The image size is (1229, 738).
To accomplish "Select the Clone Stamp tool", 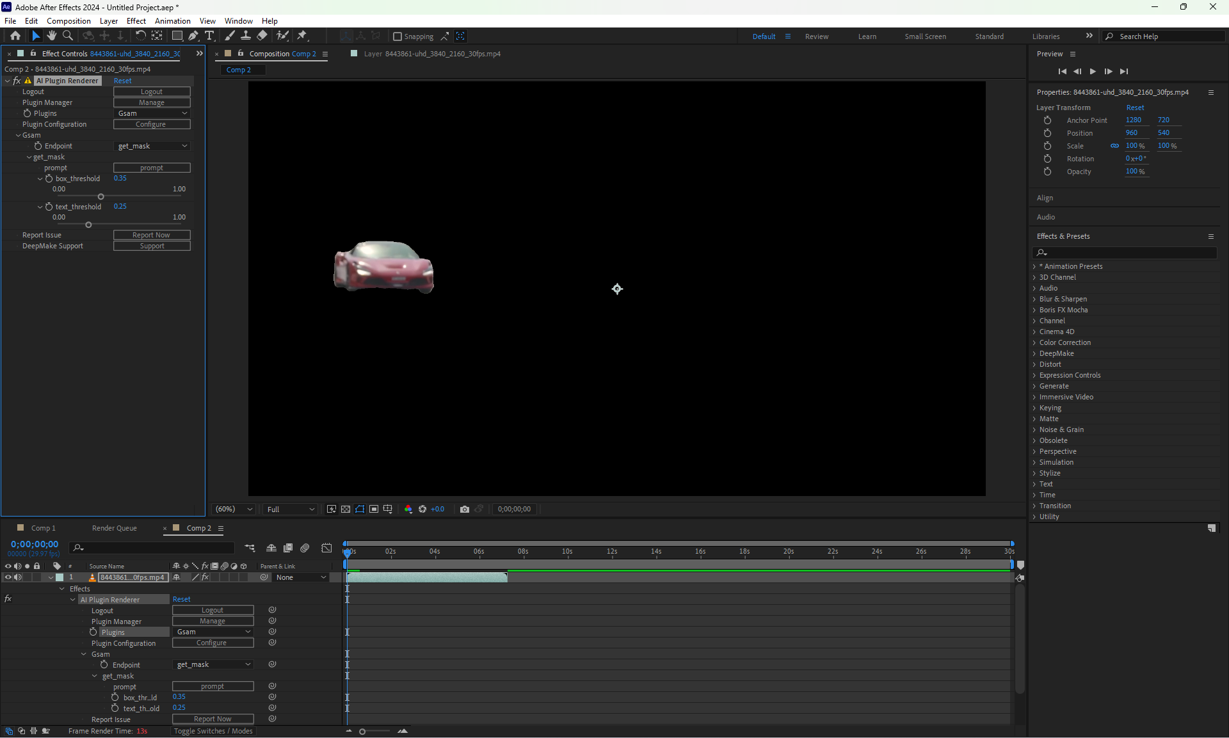I will (246, 36).
